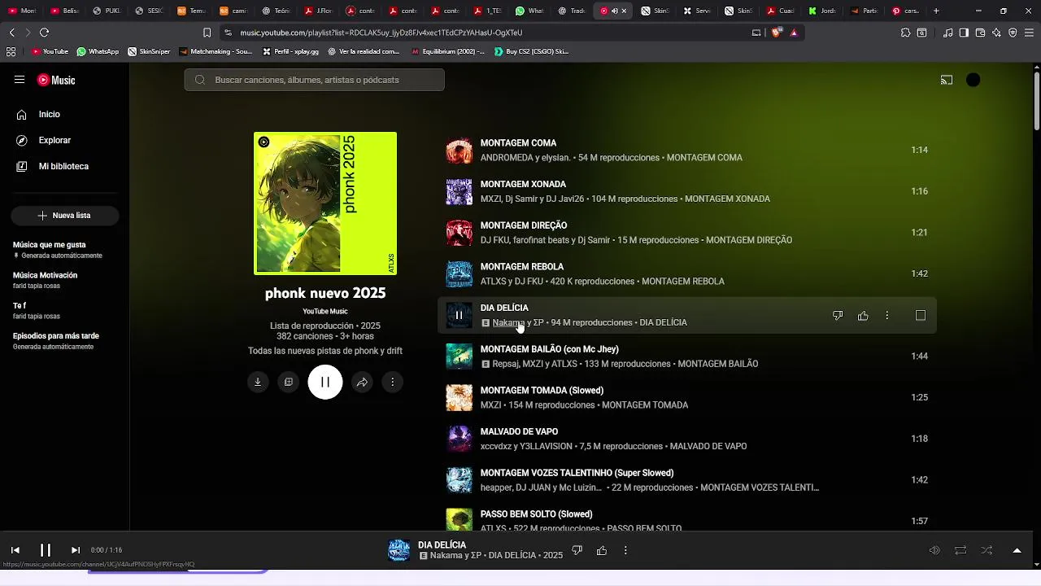Skip to next track in player bar
This screenshot has width=1041, height=586.
pyautogui.click(x=76, y=550)
